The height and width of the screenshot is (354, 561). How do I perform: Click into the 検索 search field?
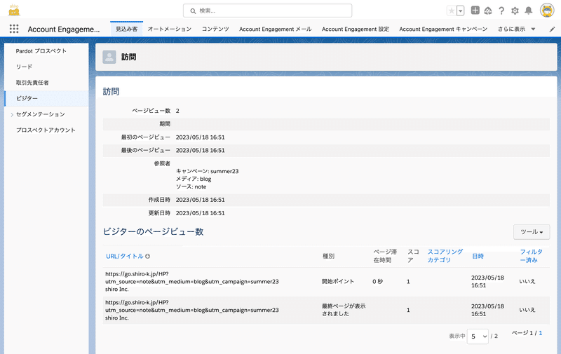point(267,11)
